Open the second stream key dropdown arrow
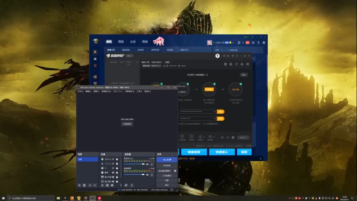Viewport: 357px width, 201px height. (215, 118)
